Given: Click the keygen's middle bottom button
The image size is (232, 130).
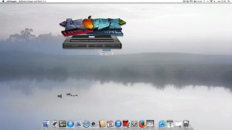Looking at the screenshot, I should point(96,46).
